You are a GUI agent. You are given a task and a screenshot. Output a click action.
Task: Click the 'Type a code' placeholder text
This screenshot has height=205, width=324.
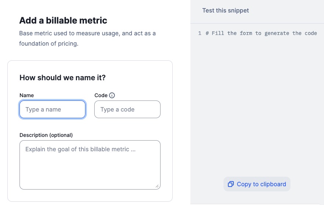pos(117,109)
